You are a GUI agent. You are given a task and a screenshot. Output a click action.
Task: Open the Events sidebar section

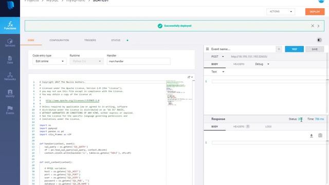(x=10, y=110)
